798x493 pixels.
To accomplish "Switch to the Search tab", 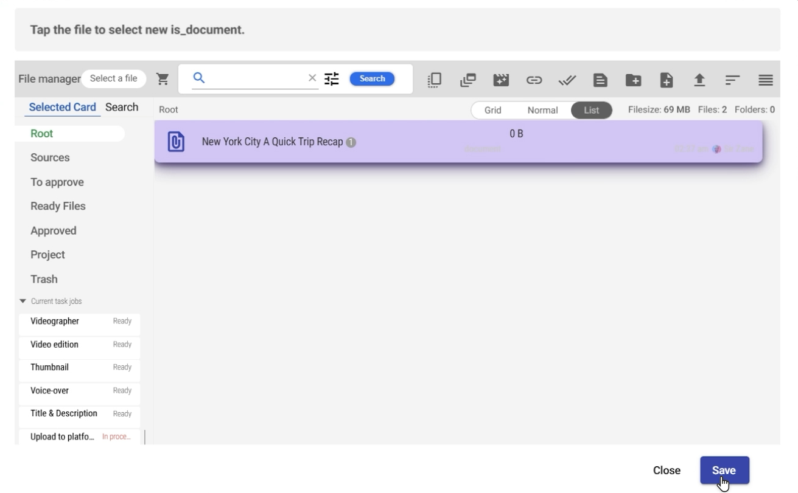I will pyautogui.click(x=122, y=107).
